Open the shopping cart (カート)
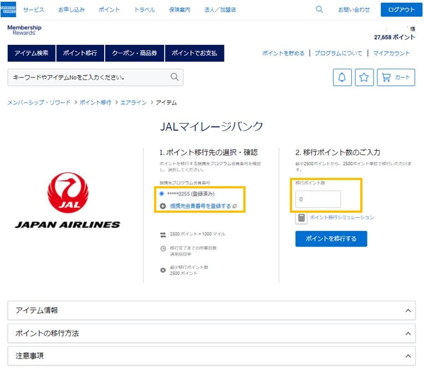 pos(395,78)
